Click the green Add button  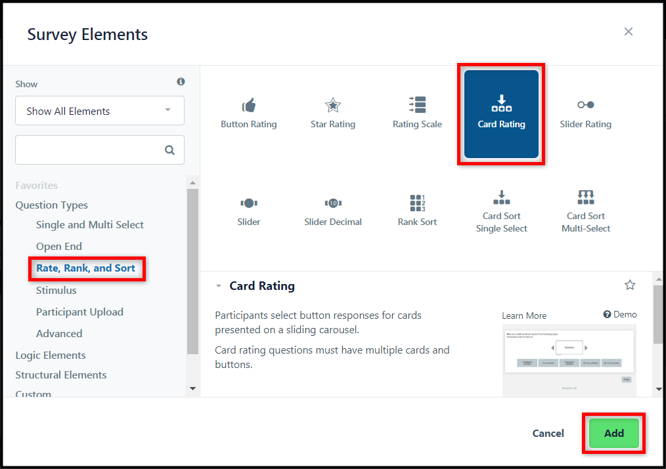click(x=613, y=434)
